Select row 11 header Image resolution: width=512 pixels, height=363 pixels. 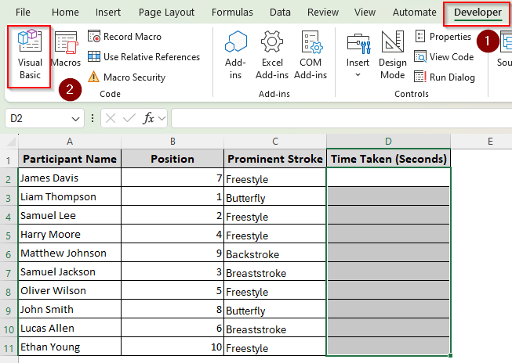(9, 347)
